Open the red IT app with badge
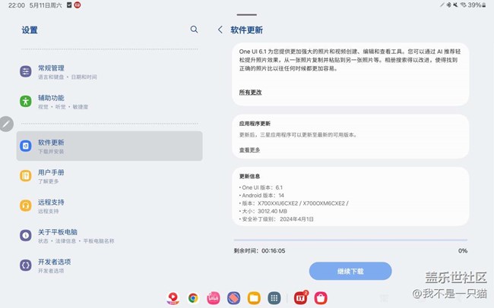494x308 pixels. (300, 298)
